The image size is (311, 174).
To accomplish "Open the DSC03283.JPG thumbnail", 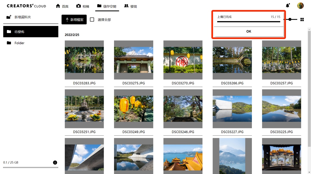I will (x=84, y=60).
